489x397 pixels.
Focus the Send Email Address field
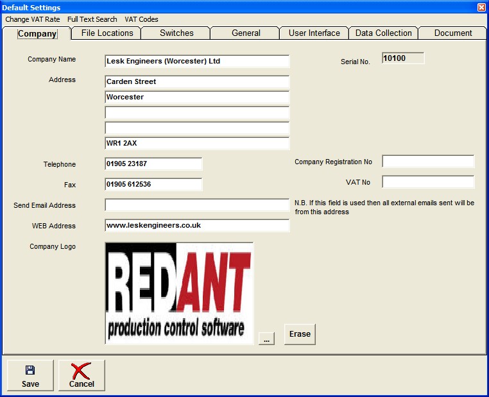point(197,205)
